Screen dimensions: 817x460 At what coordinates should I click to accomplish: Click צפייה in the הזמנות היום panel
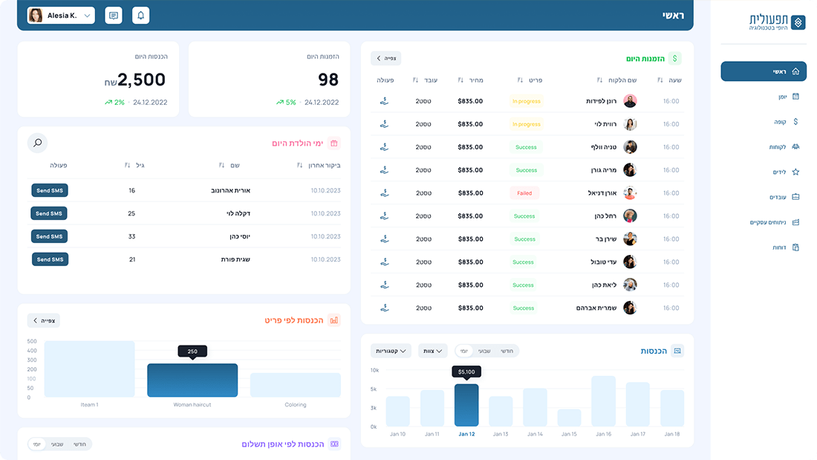pyautogui.click(x=386, y=59)
